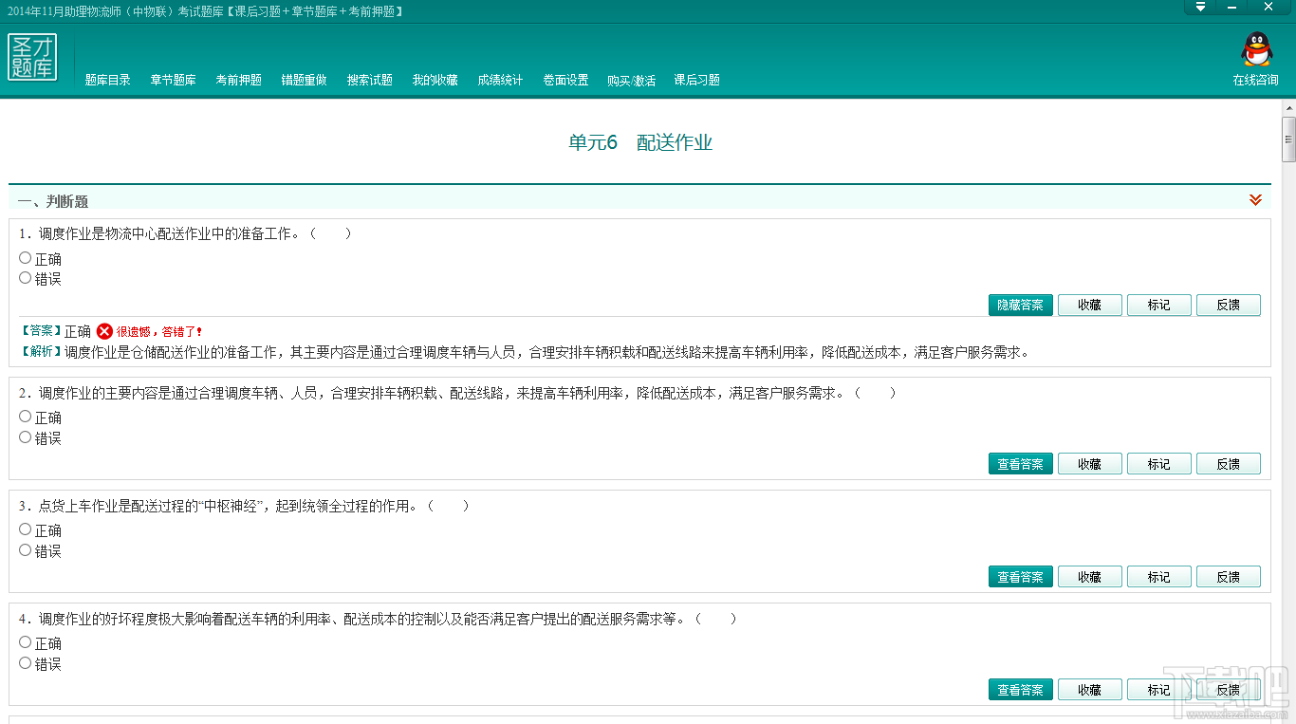1296x724 pixels.
Task: Open the 章节题库 menu
Action: coord(173,80)
